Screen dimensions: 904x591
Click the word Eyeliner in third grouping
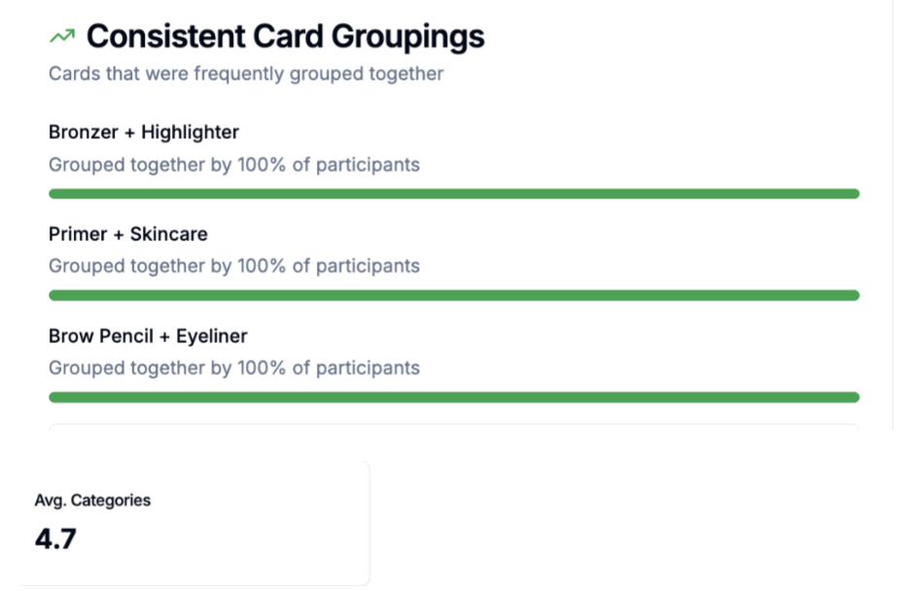(212, 336)
